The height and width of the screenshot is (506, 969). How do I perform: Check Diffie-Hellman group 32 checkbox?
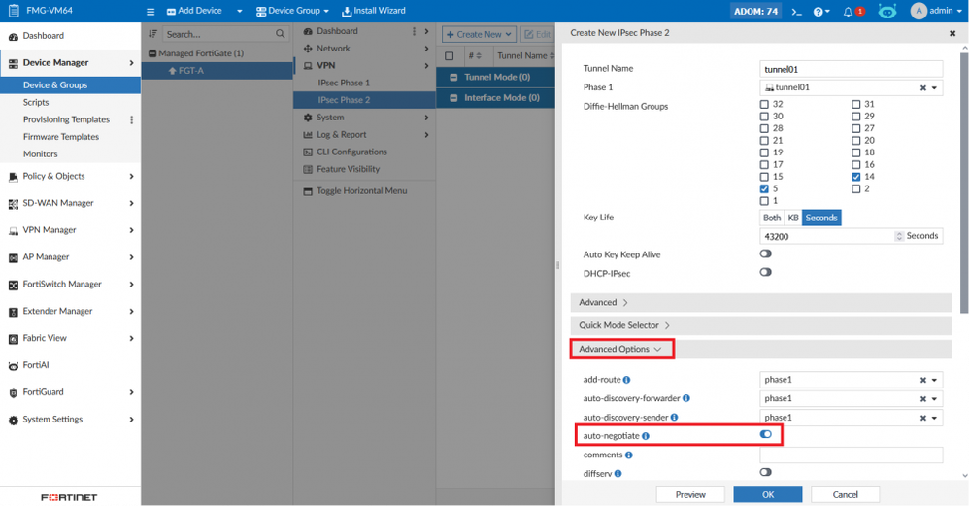(x=764, y=104)
